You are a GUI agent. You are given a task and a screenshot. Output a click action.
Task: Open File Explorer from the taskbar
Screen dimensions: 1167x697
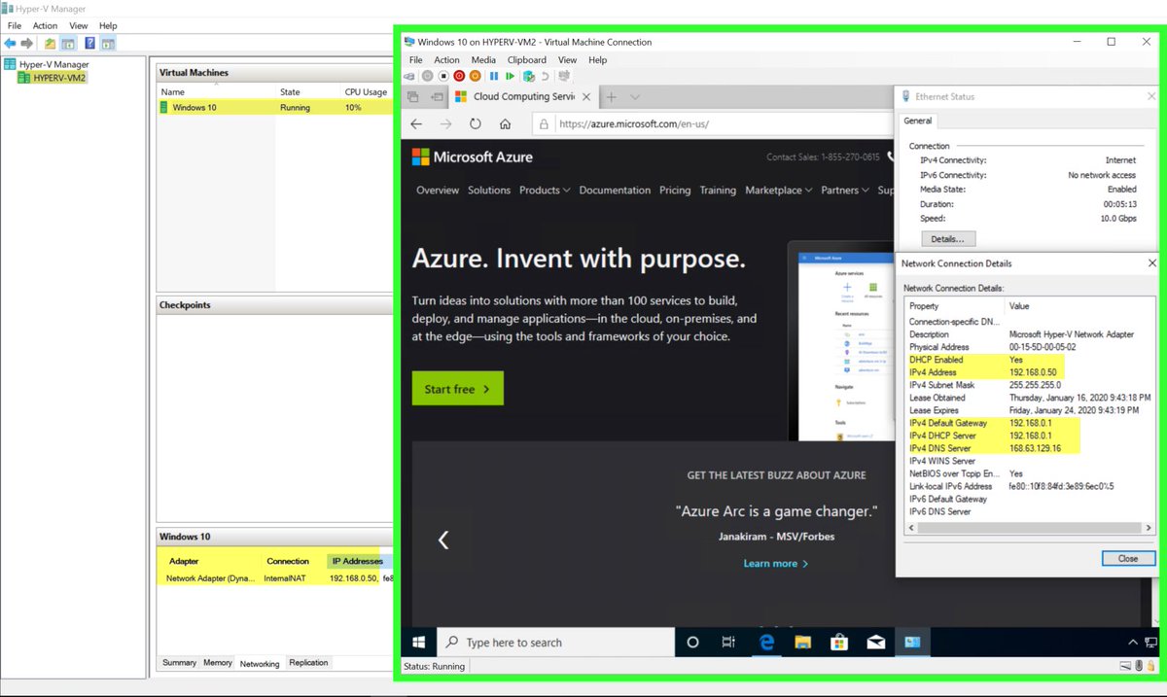(x=802, y=643)
